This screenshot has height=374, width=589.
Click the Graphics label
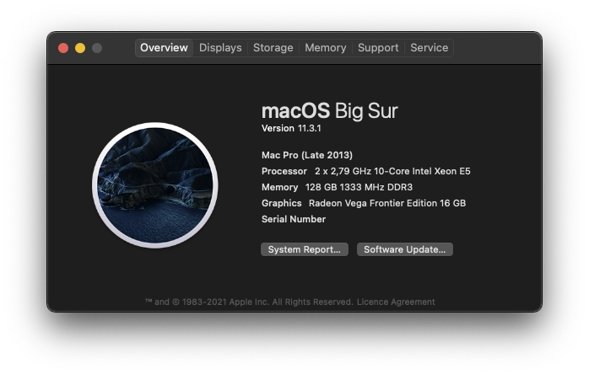tap(282, 203)
